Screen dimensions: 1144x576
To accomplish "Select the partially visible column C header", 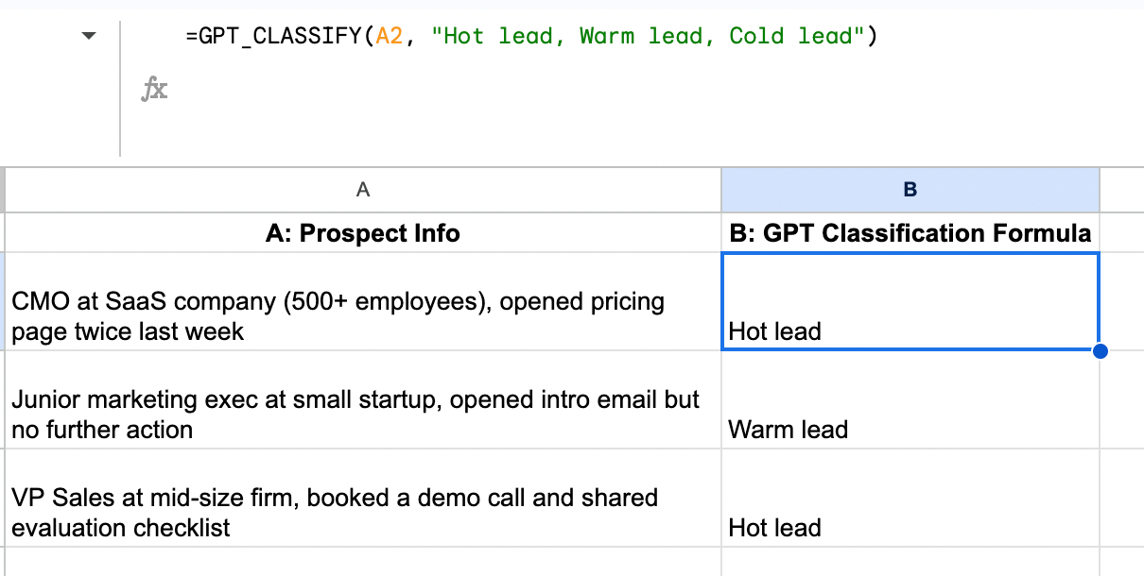I will click(x=1121, y=190).
